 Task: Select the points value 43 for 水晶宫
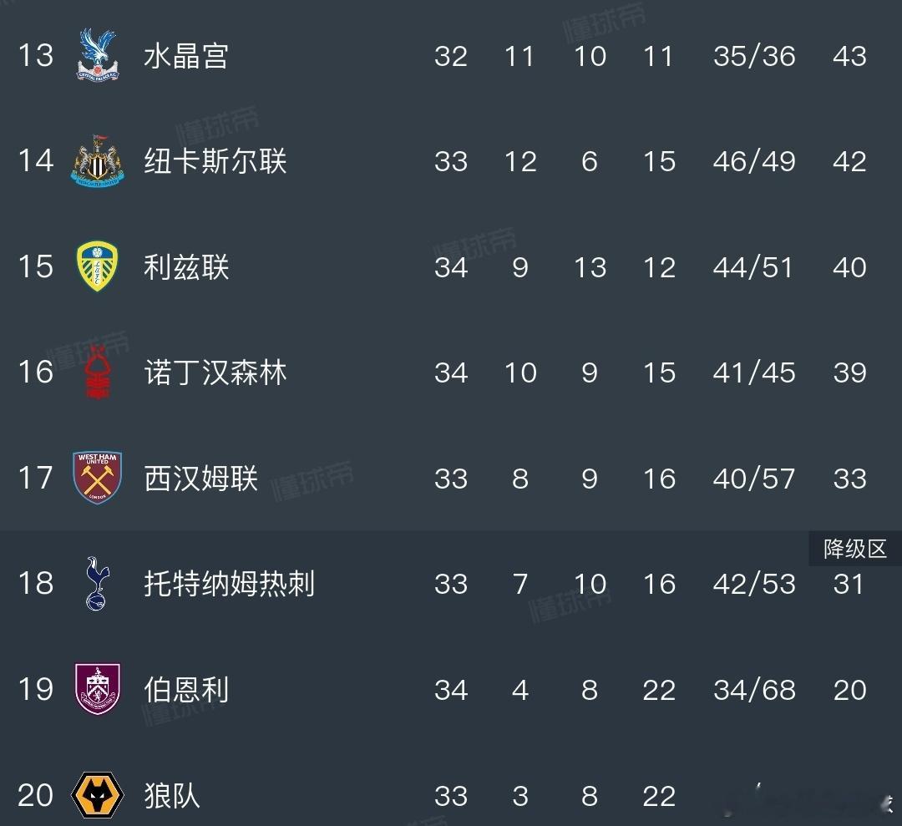click(850, 56)
